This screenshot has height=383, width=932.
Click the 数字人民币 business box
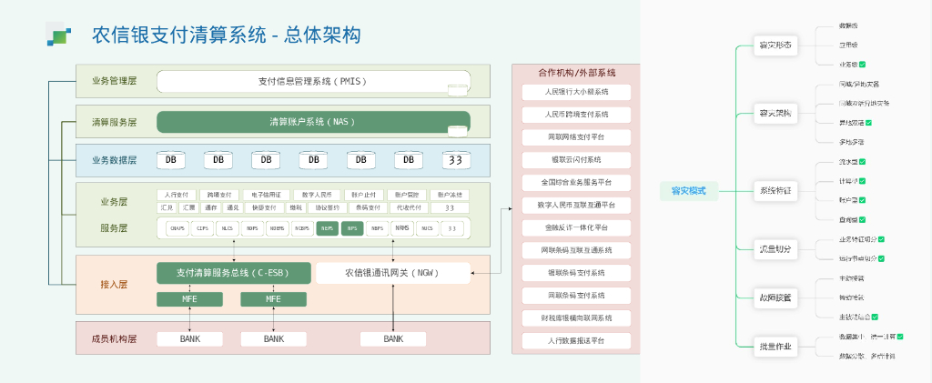click(316, 195)
